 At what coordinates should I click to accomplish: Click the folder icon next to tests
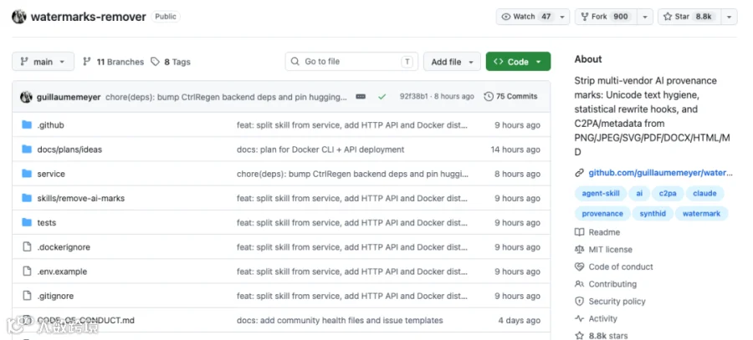tap(27, 222)
